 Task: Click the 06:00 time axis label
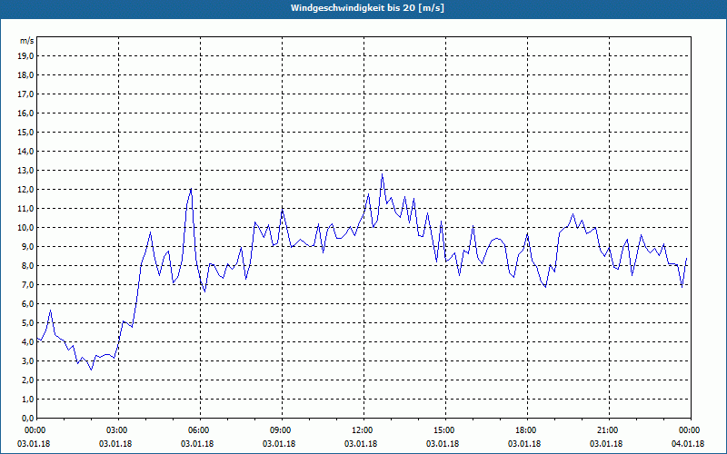point(200,430)
